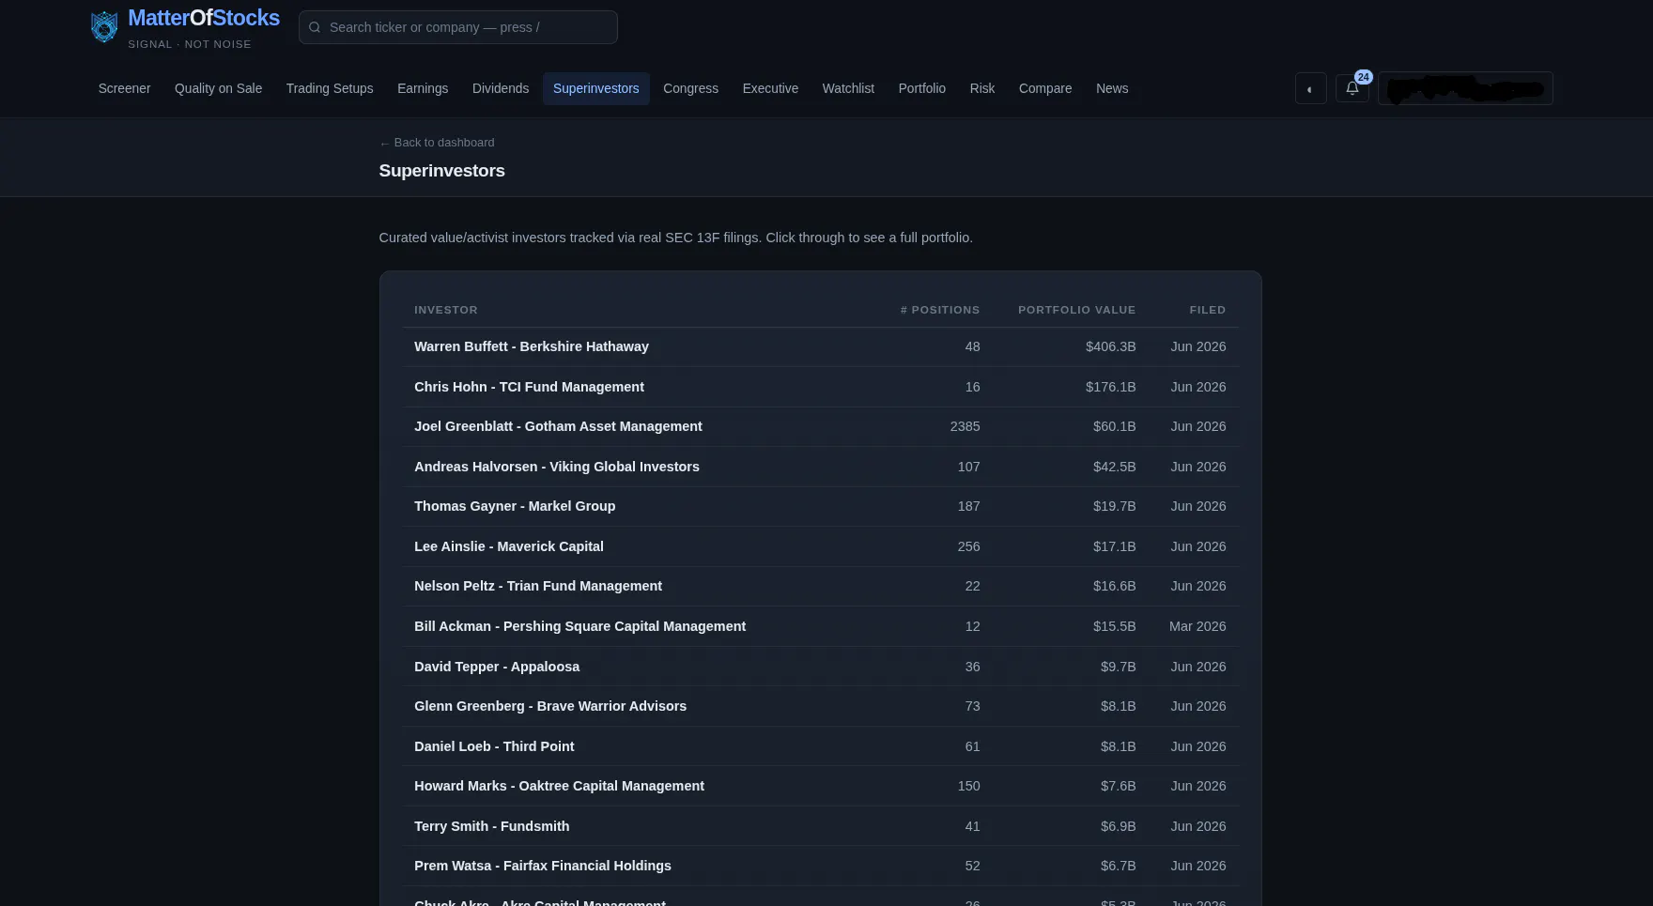Click the # POSITIONS column header
This screenshot has height=906, width=1653.
click(x=939, y=310)
